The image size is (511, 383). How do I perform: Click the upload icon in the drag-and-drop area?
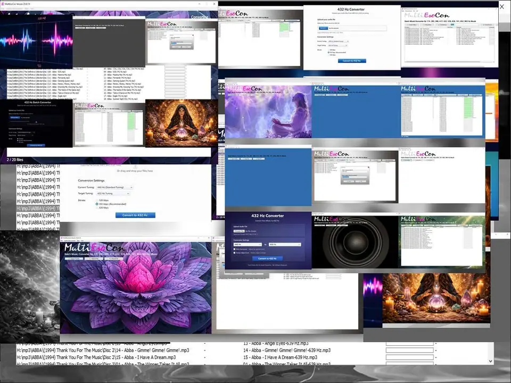pyautogui.click(x=135, y=165)
